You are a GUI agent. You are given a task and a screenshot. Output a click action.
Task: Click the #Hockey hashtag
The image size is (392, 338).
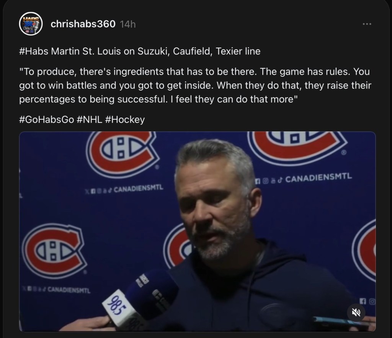[x=124, y=120]
